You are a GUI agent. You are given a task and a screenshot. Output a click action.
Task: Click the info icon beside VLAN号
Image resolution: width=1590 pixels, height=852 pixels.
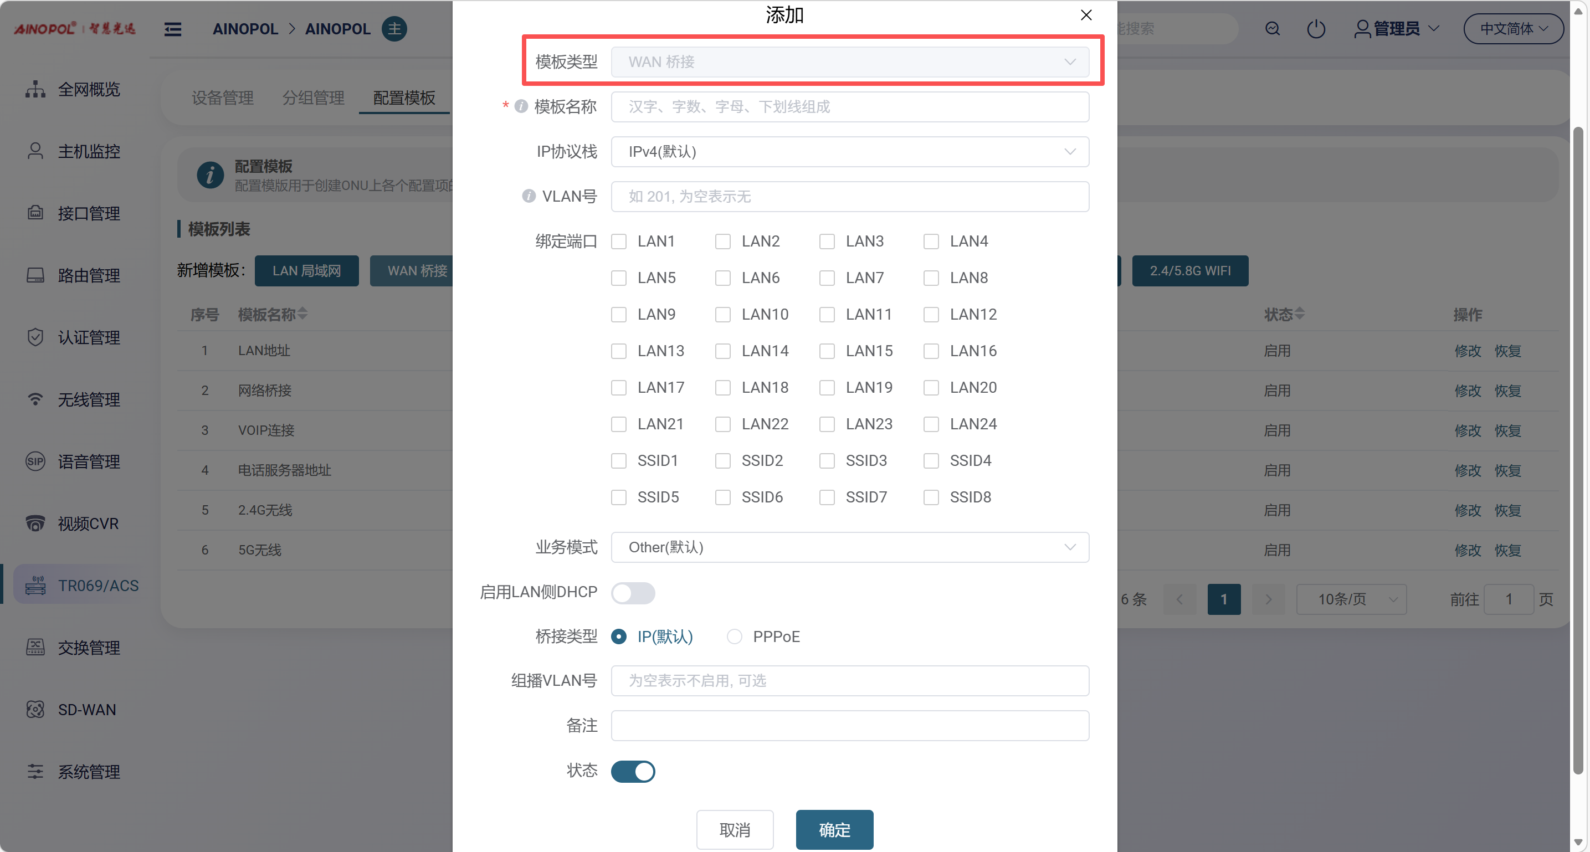pos(529,196)
